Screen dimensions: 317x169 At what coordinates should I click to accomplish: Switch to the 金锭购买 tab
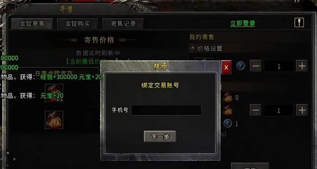[77, 24]
